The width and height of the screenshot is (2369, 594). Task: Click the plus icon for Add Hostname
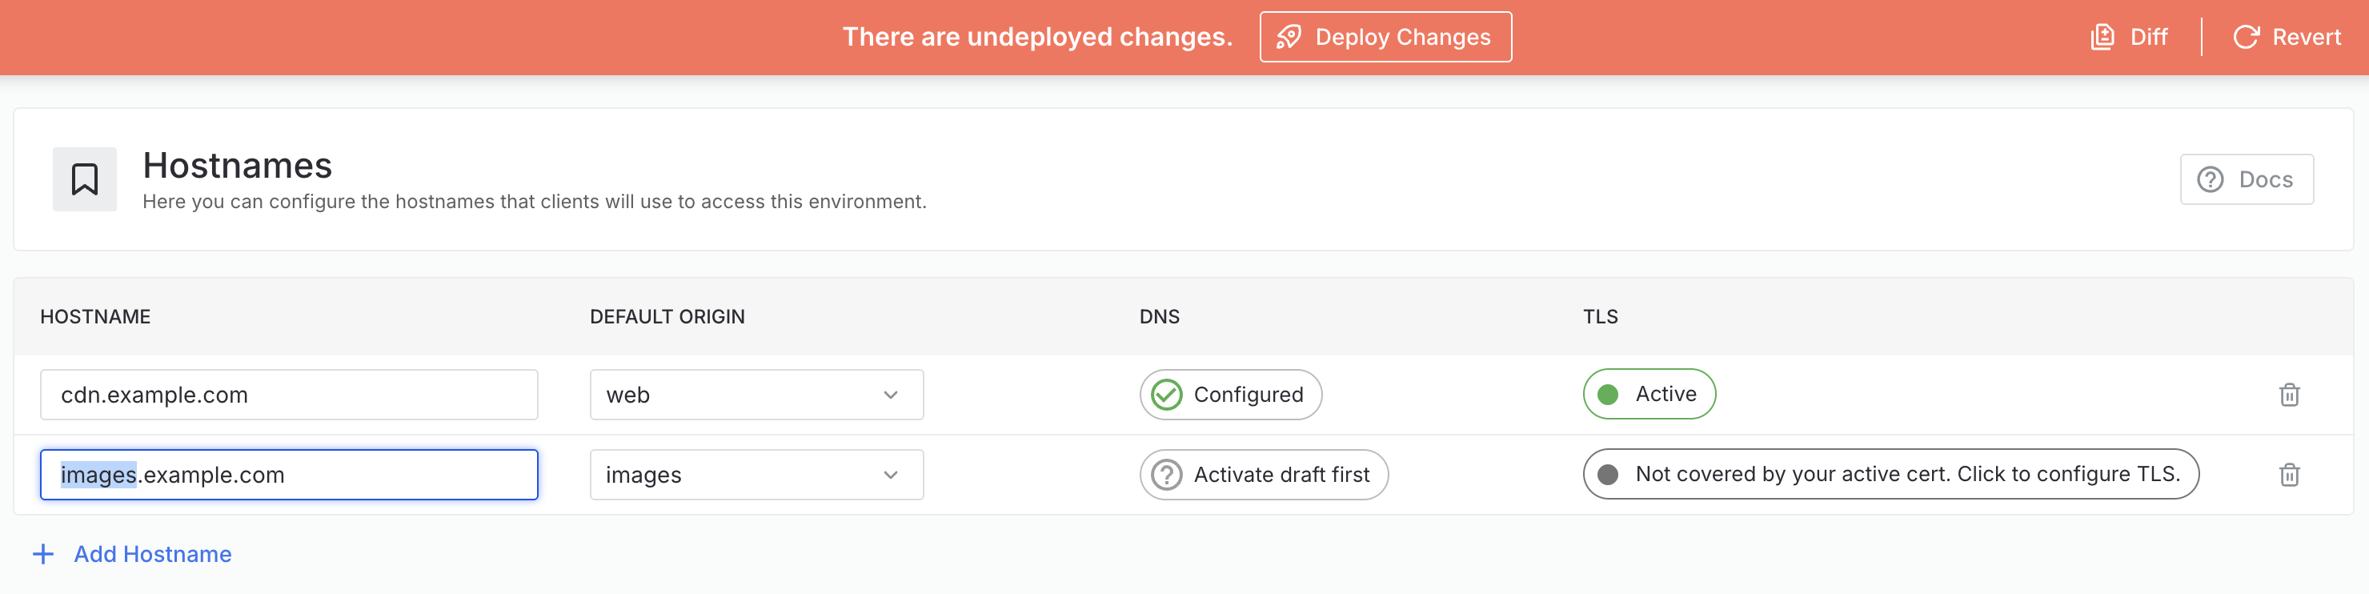[x=43, y=553]
